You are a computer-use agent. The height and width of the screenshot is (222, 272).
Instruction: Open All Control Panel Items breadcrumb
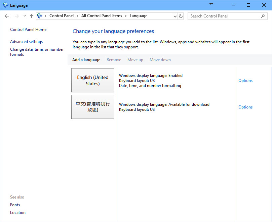(x=102, y=16)
